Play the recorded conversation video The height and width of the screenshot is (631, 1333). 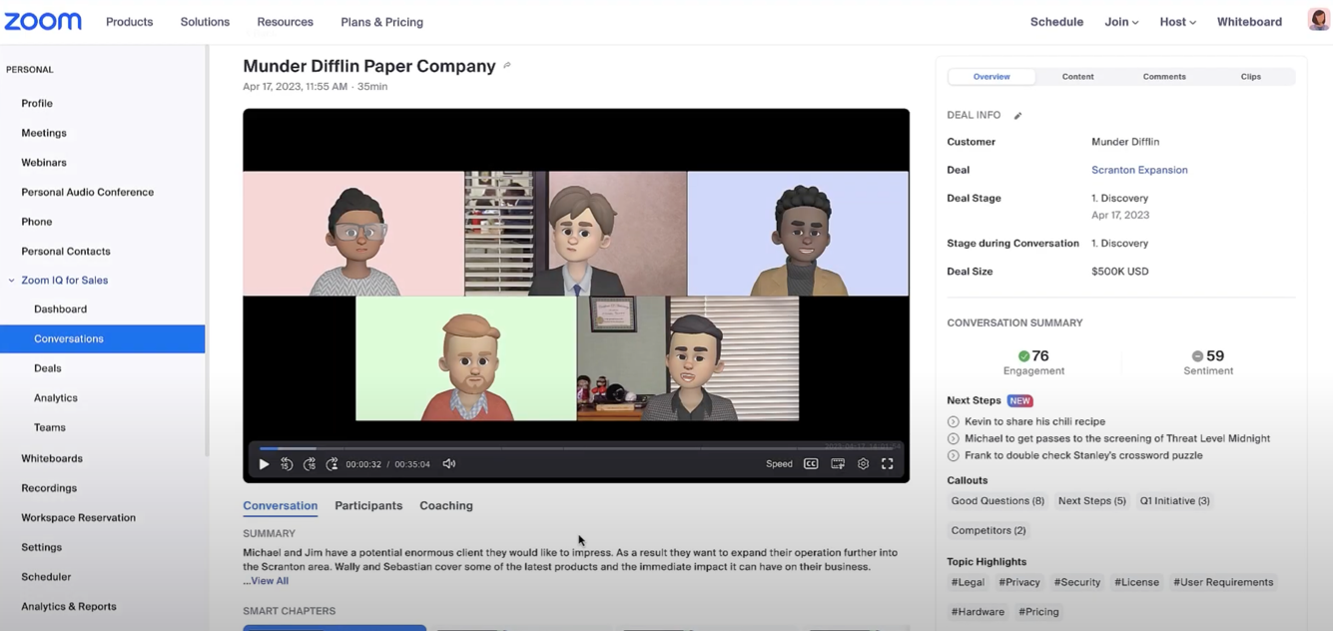tap(264, 464)
